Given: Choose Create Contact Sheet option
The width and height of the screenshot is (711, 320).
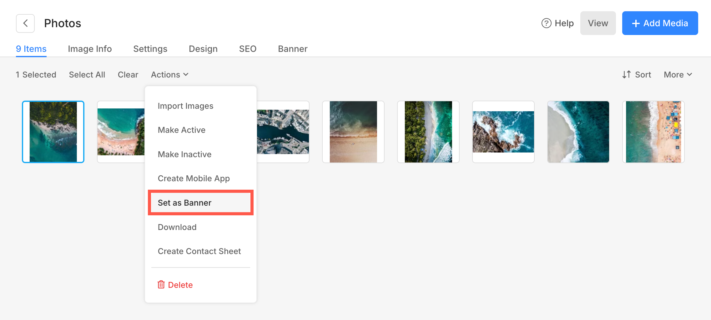Looking at the screenshot, I should pyautogui.click(x=199, y=251).
